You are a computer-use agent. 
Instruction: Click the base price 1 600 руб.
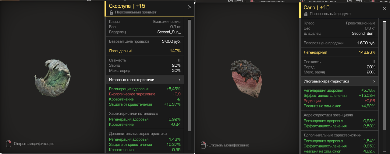point(366,43)
